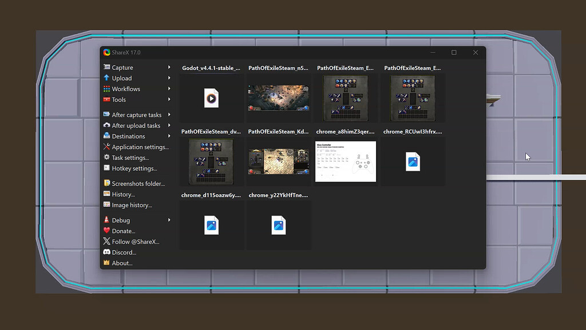This screenshot has height=330, width=586.
Task: Click the History list icon
Action: (x=106, y=194)
